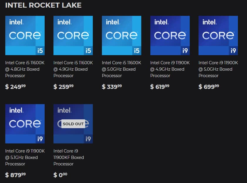Open Intel Core i5 11600K @ 5.0GHz title link
247x183 pixels.
point(122,69)
